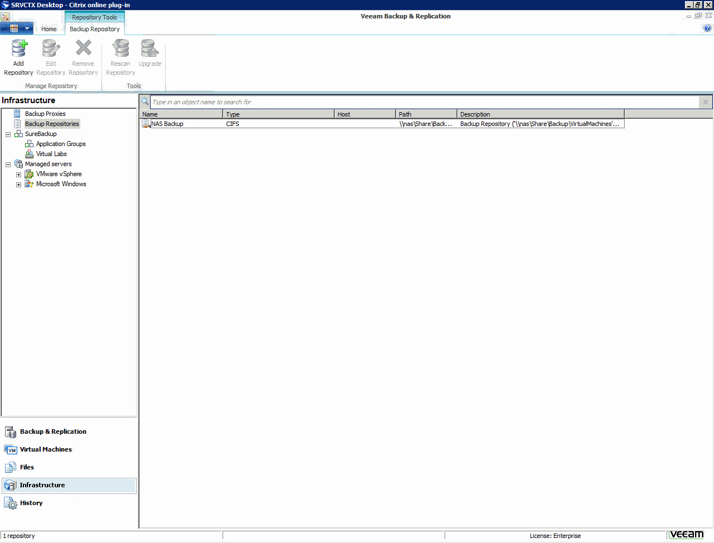Screen dimensions: 714x543
Task: Sort by the Name column header
Action: 181,114
